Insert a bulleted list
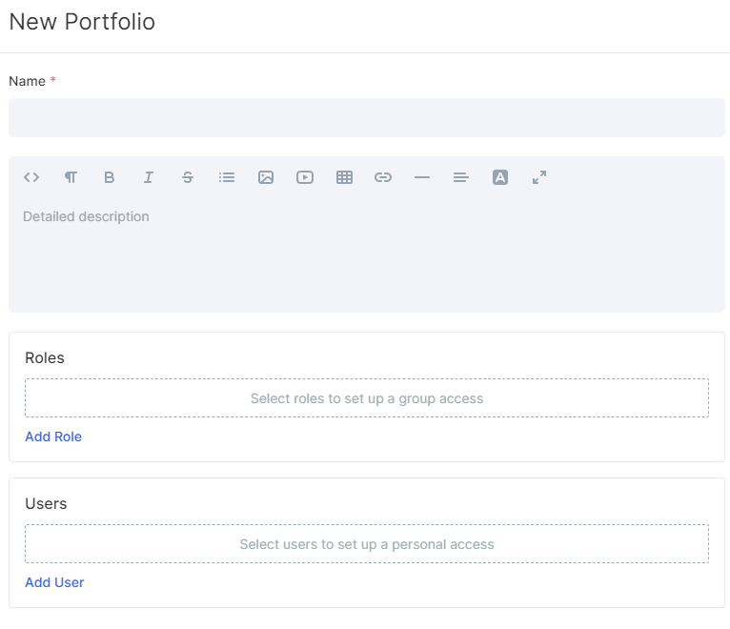The image size is (730, 629). click(x=227, y=177)
